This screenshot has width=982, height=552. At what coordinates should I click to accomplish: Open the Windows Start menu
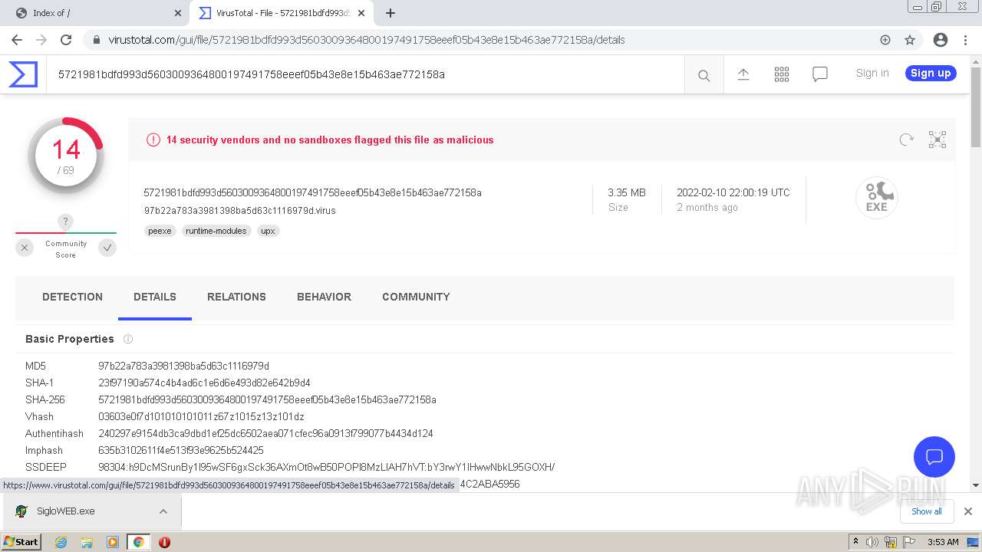(21, 541)
